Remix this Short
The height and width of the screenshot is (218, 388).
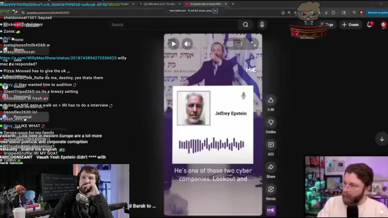(x=271, y=190)
